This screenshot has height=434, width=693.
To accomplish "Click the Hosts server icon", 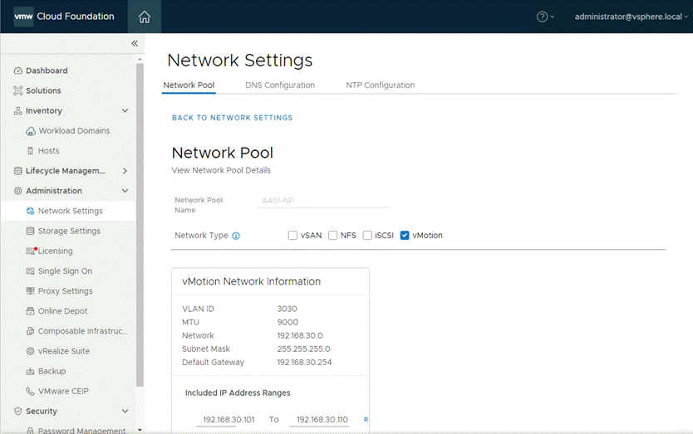I will tap(30, 151).
